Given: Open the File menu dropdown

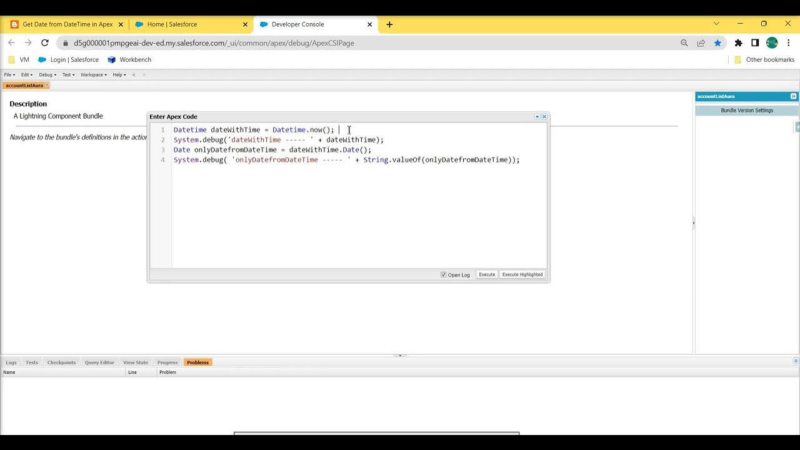Looking at the screenshot, I should pos(10,74).
